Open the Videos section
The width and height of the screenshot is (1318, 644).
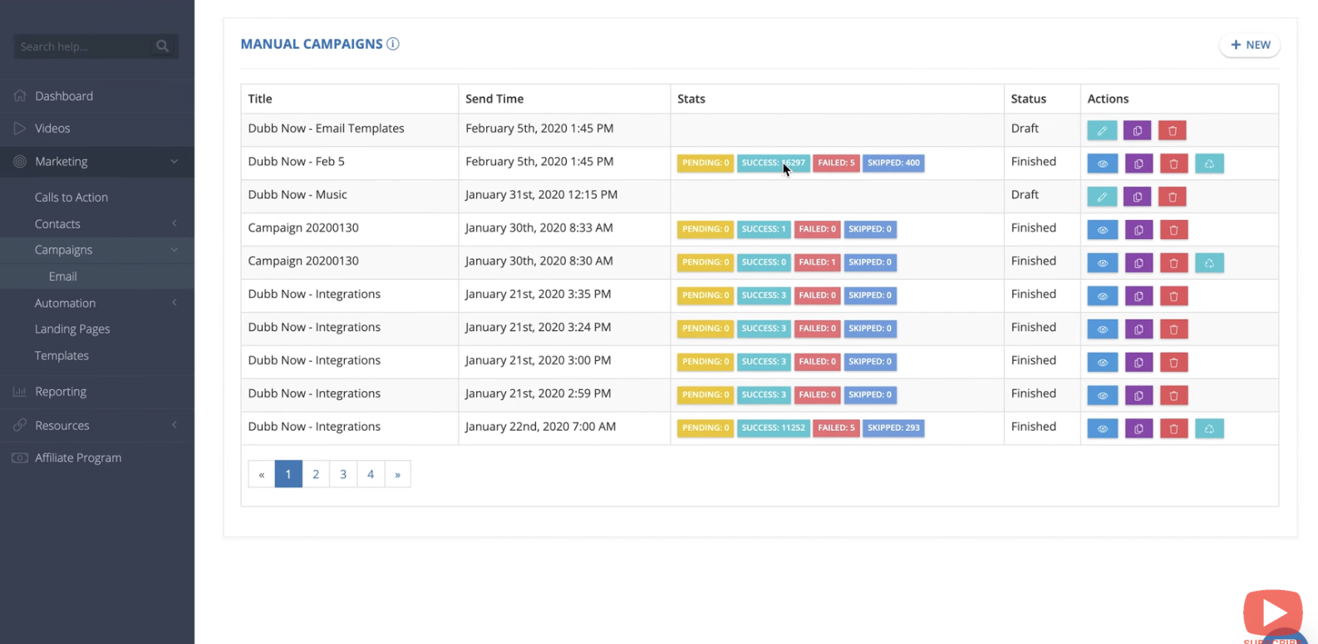tap(52, 129)
